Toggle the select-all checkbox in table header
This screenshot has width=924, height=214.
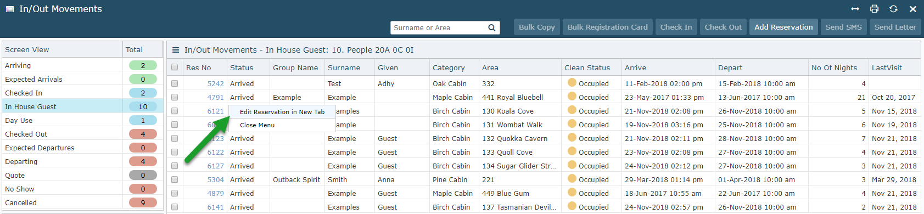(x=175, y=67)
